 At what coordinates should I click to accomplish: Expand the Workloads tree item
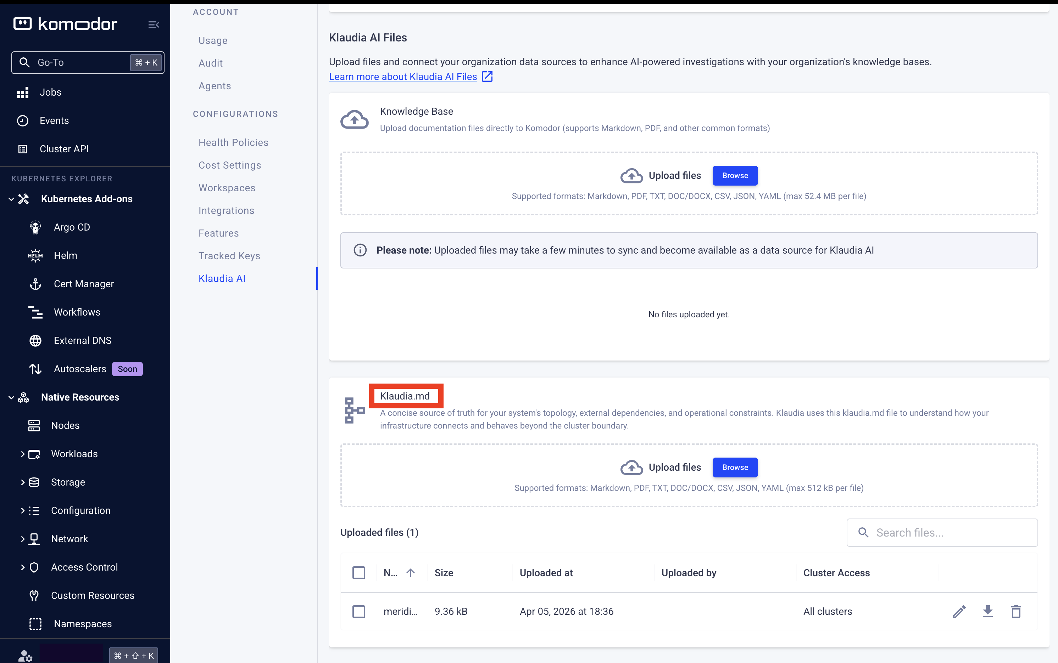22,454
